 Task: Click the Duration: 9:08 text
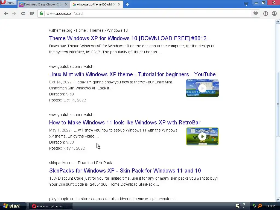pos(62,142)
